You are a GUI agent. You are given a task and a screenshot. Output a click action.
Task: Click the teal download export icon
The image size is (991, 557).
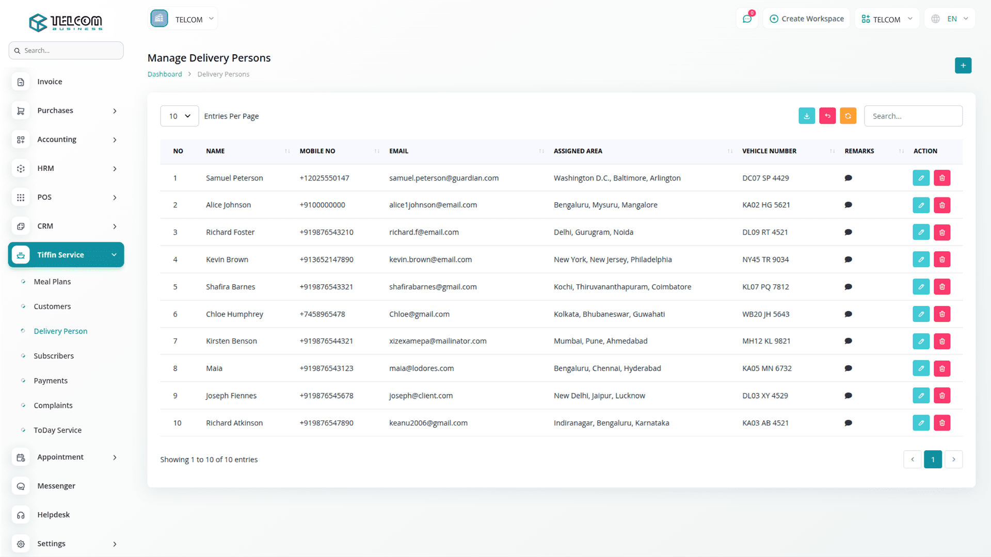coord(806,116)
